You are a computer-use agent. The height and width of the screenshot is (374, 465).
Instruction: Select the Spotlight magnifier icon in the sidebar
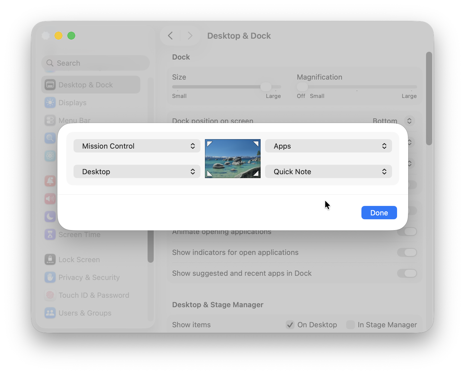pyautogui.click(x=50, y=138)
